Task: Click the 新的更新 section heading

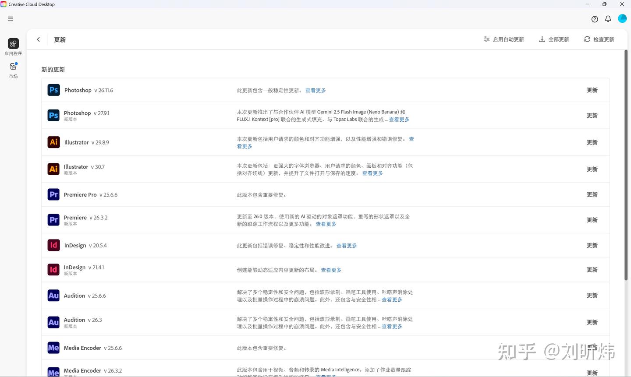Action: 53,70
